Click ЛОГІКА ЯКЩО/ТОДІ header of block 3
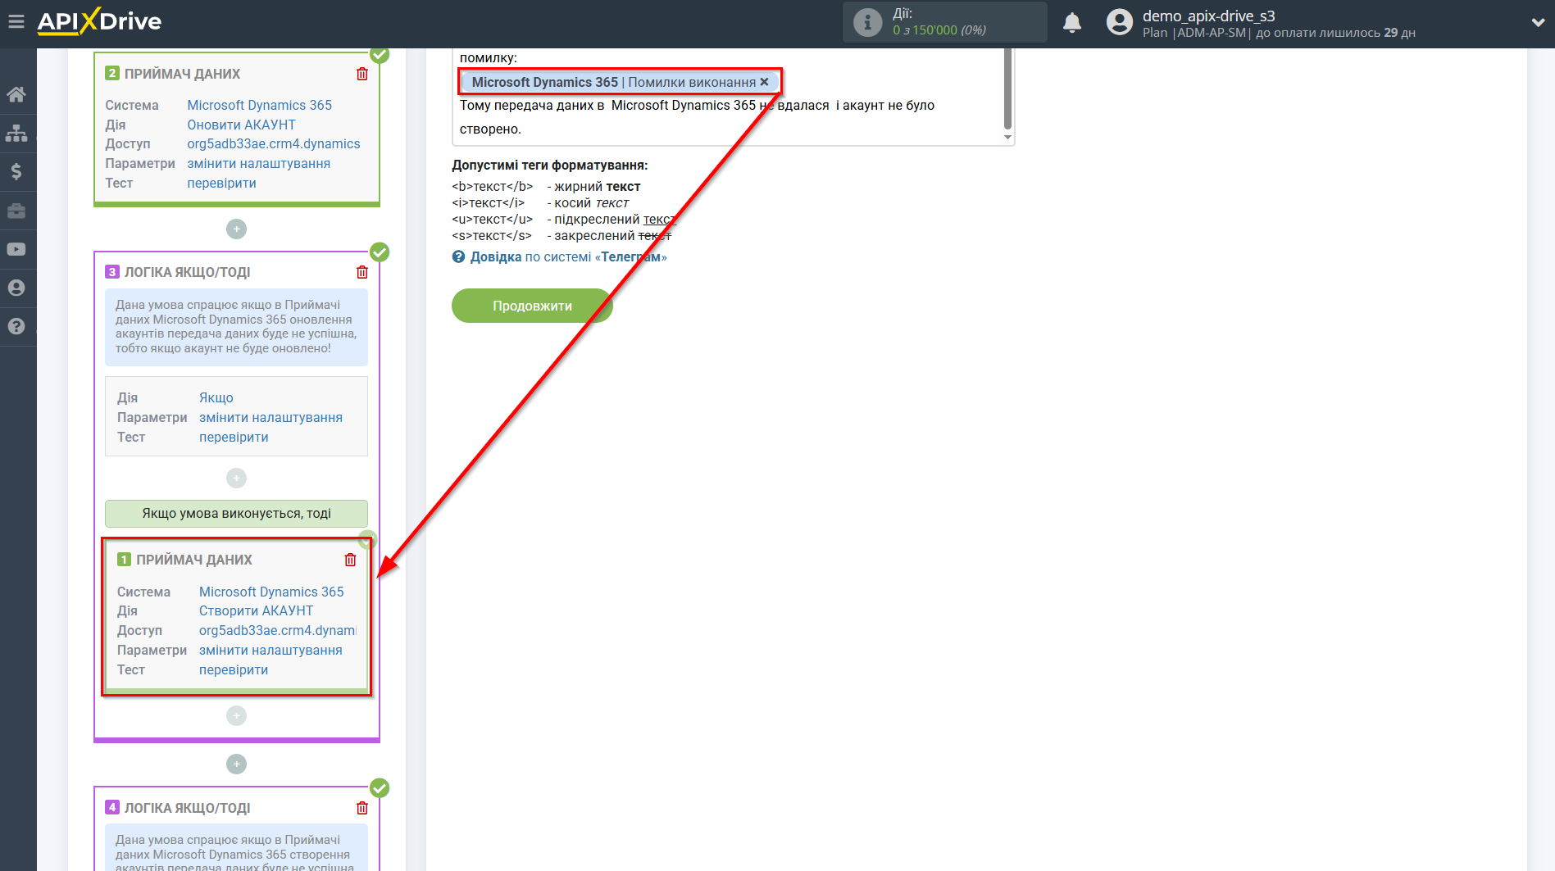1555x871 pixels. (x=187, y=272)
